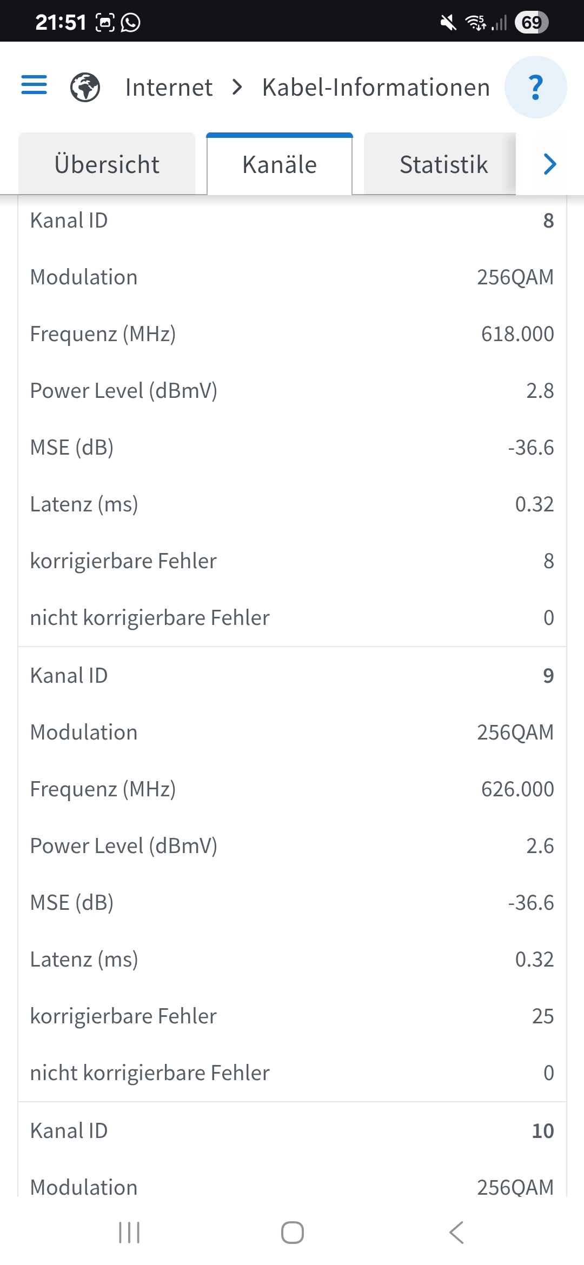Click the breadcrumb arrow after Internet

click(237, 87)
